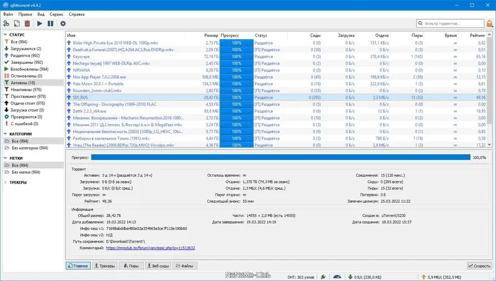
Task: Select the Активны (18) status filter
Action: click(33, 83)
